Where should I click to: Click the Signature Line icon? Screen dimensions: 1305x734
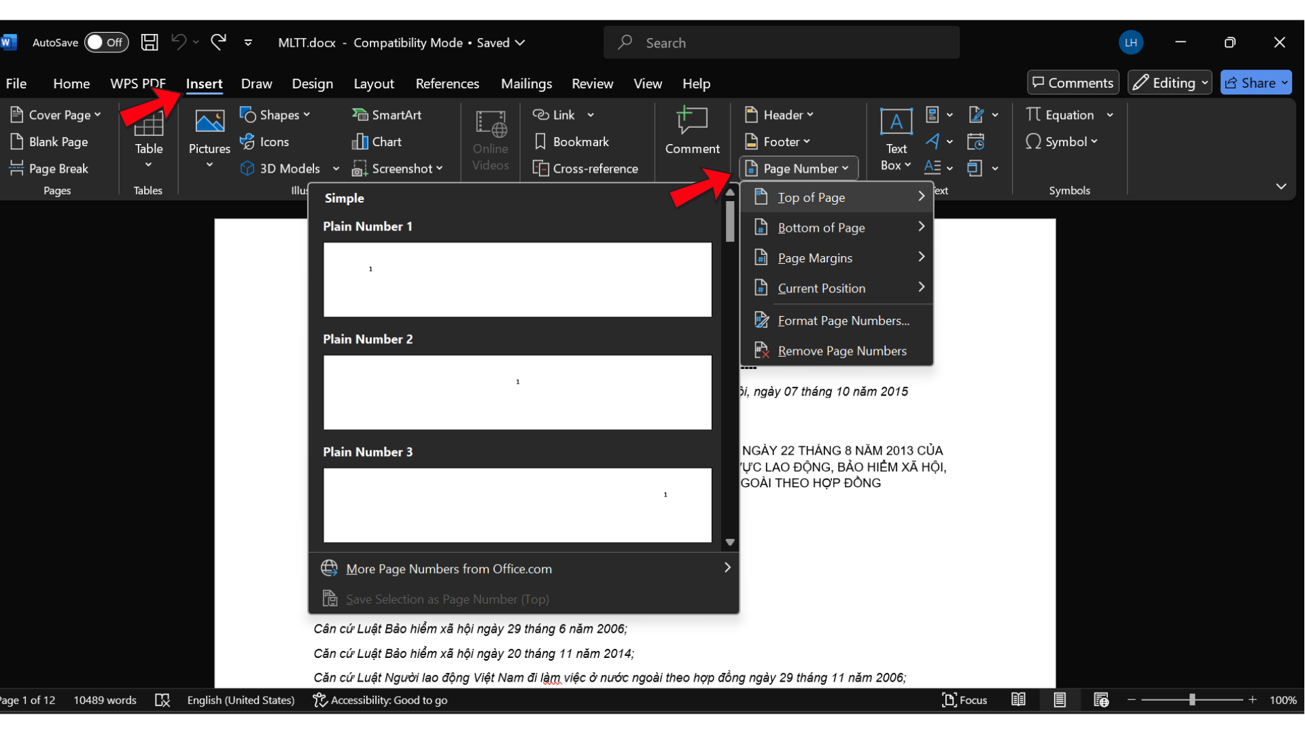click(x=976, y=115)
